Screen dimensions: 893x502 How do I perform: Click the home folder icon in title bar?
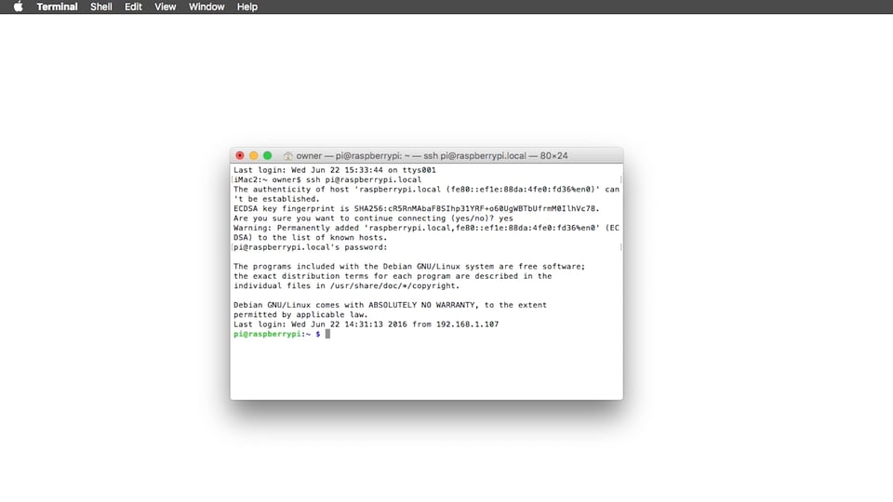pos(288,156)
